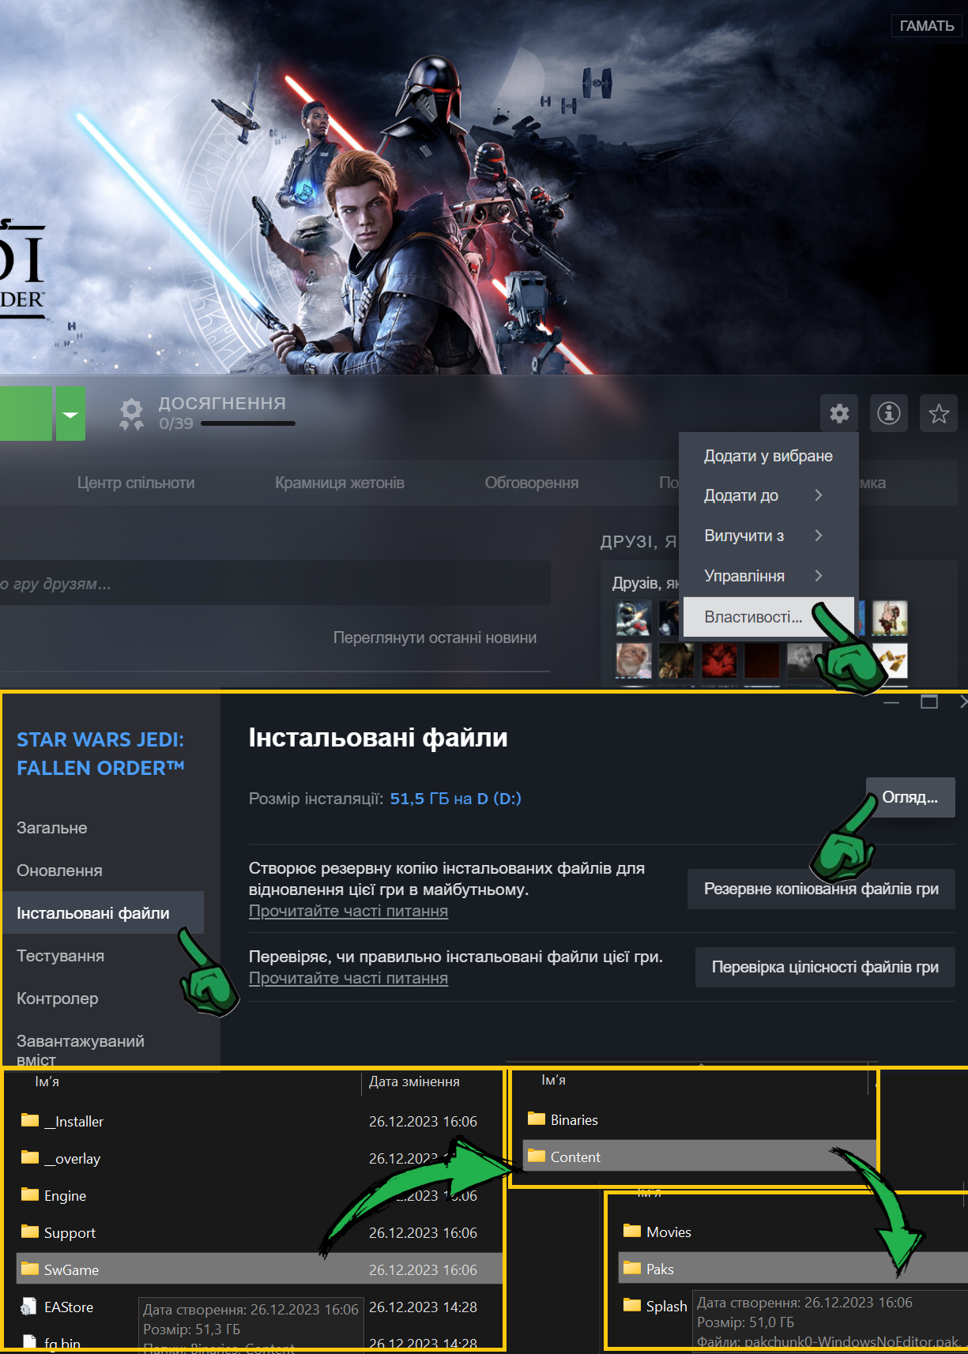Click date "26.12.2023 14:28" in the EAStore row
Image resolution: width=968 pixels, height=1354 pixels.
click(x=423, y=1307)
